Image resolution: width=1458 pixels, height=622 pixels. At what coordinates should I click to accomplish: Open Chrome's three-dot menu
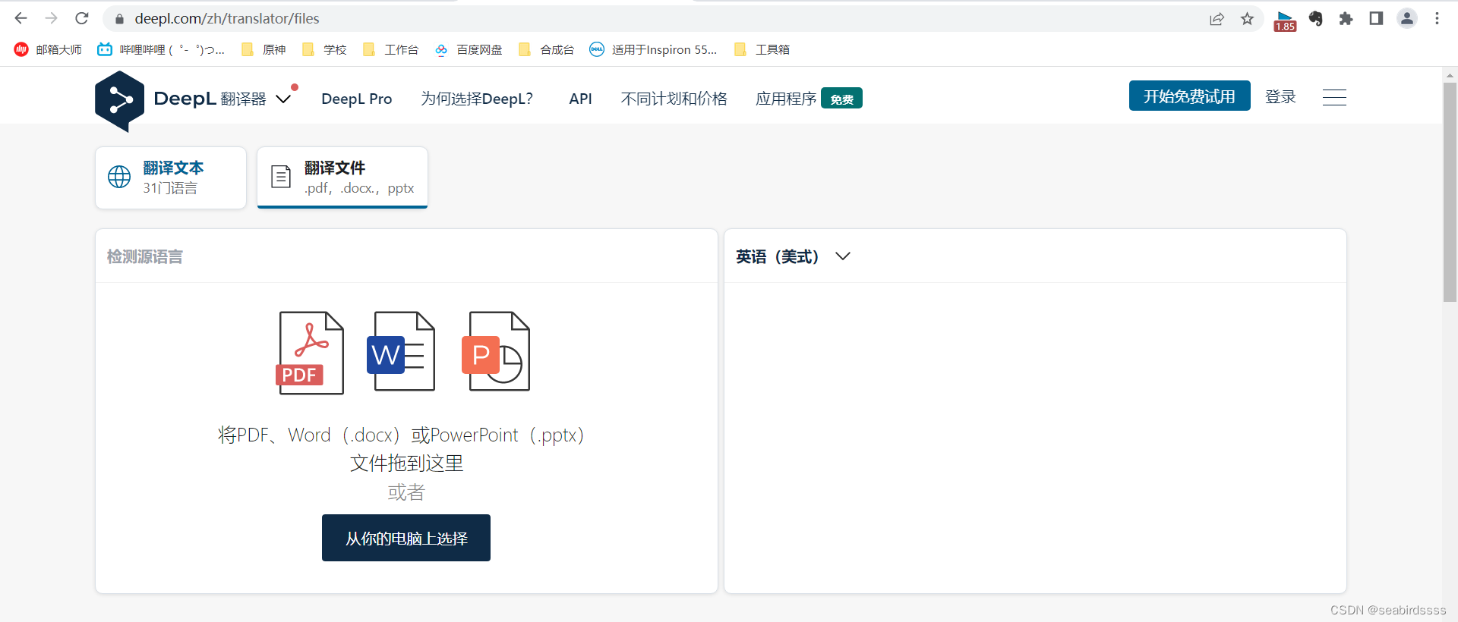pyautogui.click(x=1437, y=19)
